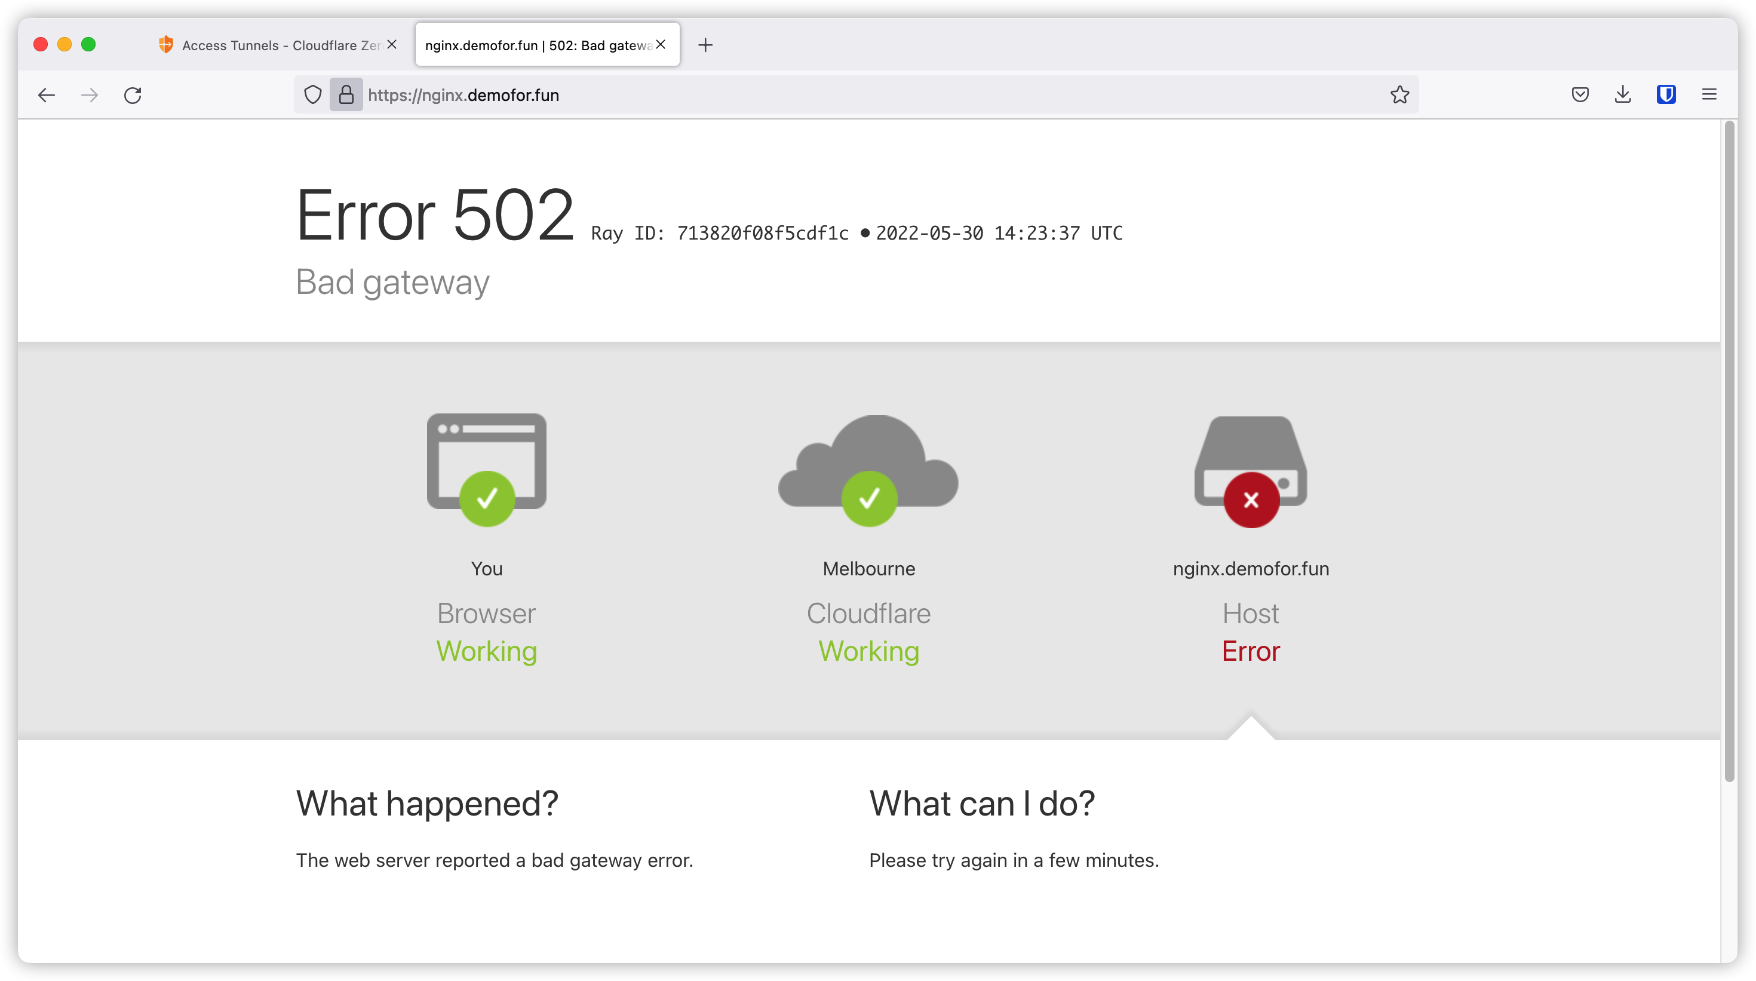Close the 502 Bad gateway tab

click(661, 44)
